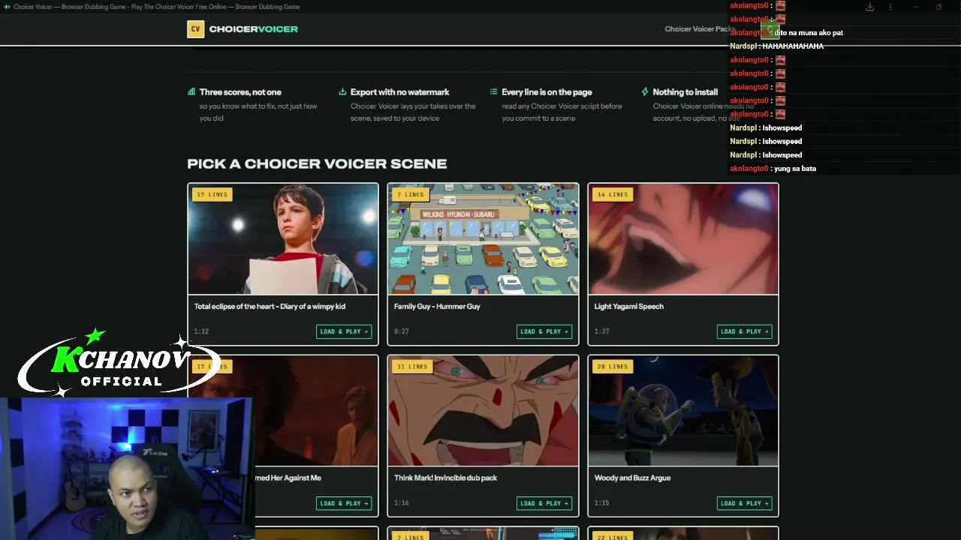Click the download icon beside Export with no watermark
The width and height of the screenshot is (961, 540).
tap(342, 92)
